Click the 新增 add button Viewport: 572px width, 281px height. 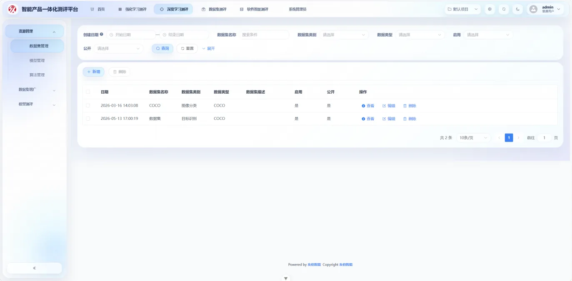coord(94,72)
